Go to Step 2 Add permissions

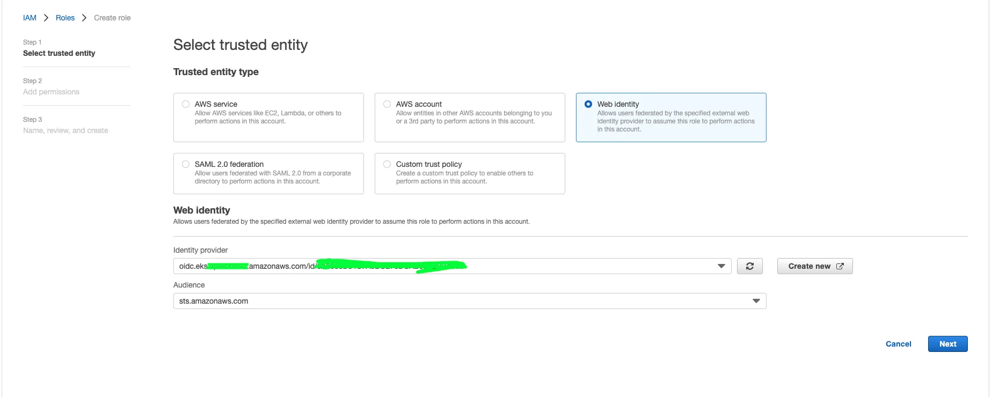(x=51, y=92)
